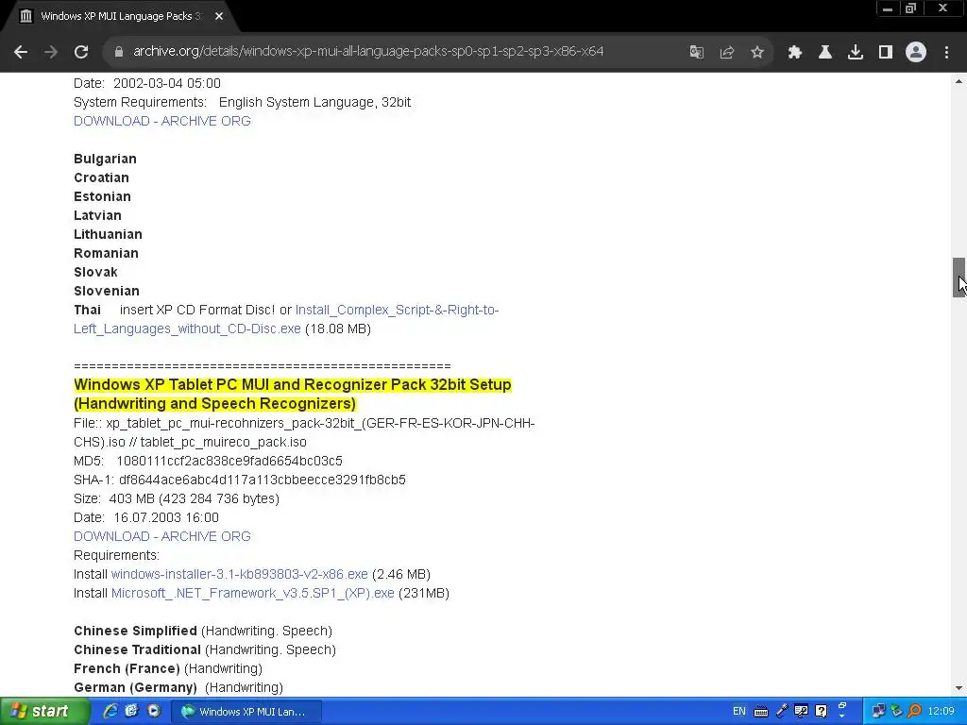Open the Extensions puzzle menu
The width and height of the screenshot is (967, 725).
pyautogui.click(x=795, y=52)
